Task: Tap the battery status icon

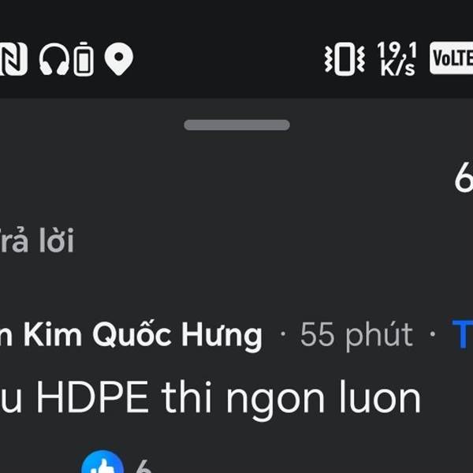Action: coord(84,58)
